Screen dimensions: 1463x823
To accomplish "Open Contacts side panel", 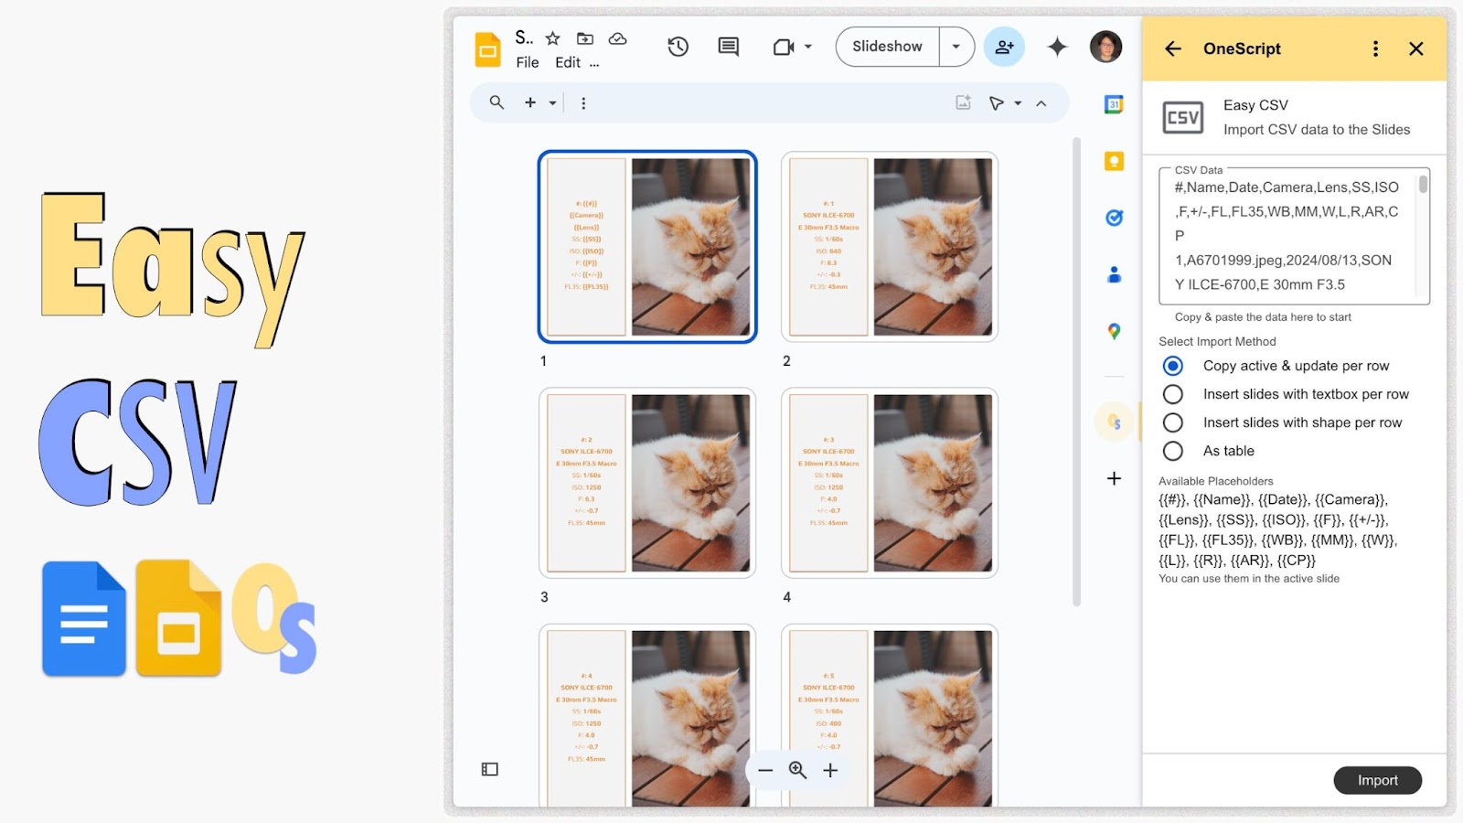I will point(1114,274).
